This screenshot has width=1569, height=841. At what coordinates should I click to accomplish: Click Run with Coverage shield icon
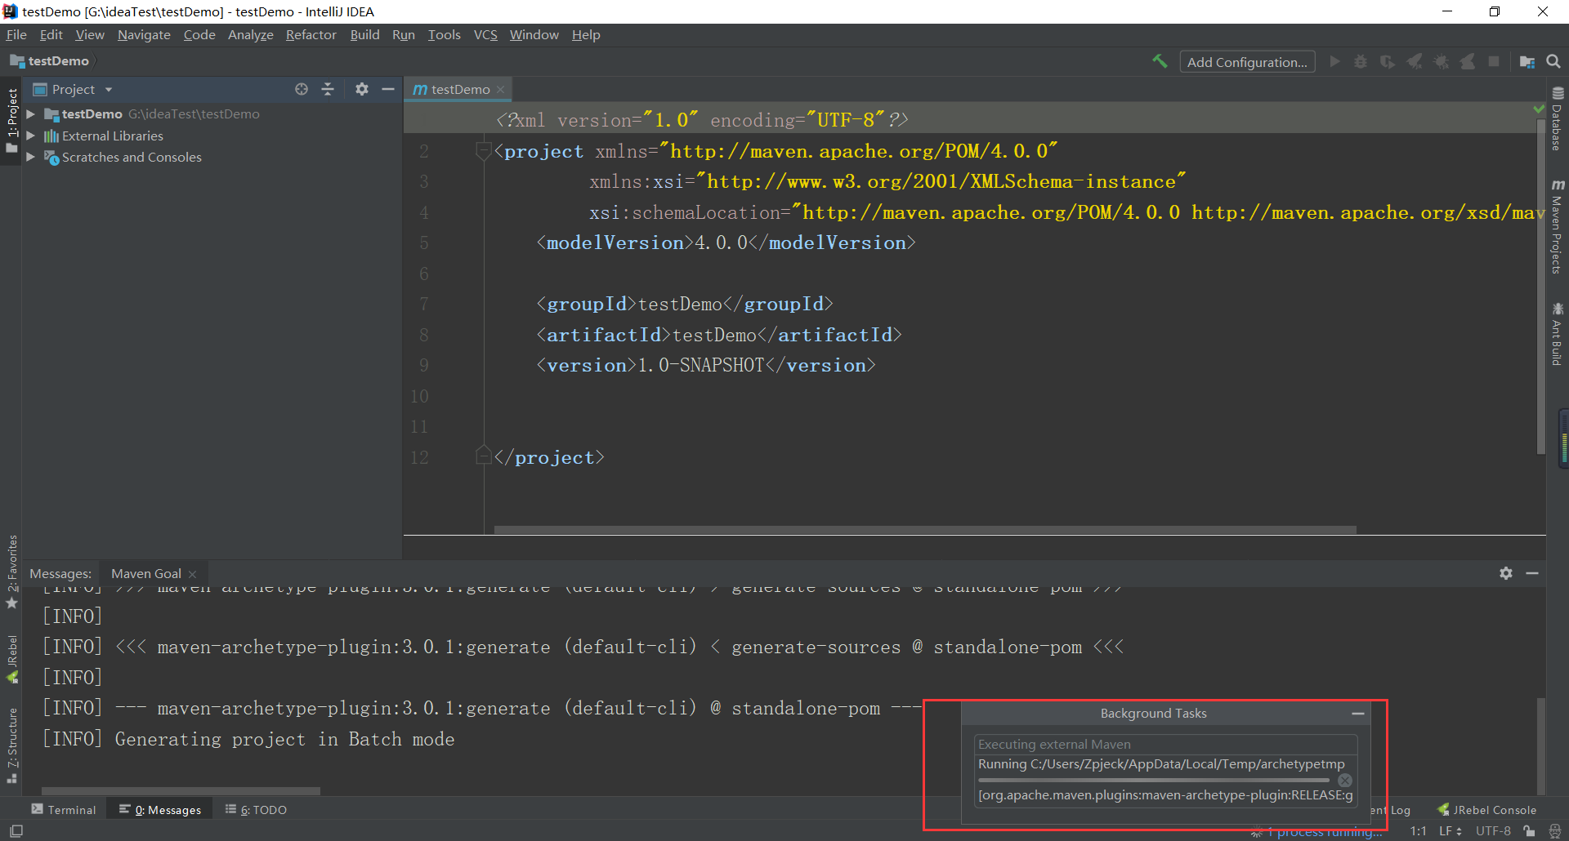coord(1388,61)
